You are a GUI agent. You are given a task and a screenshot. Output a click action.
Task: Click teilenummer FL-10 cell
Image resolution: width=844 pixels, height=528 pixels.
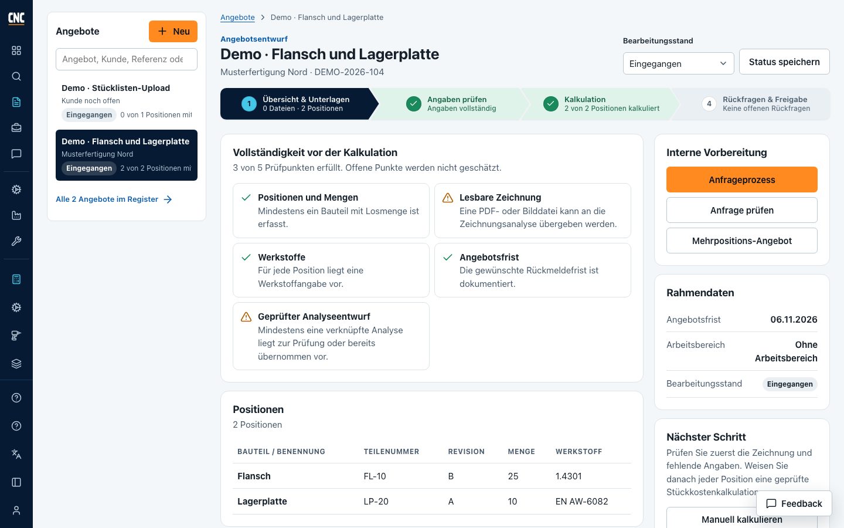coord(375,476)
